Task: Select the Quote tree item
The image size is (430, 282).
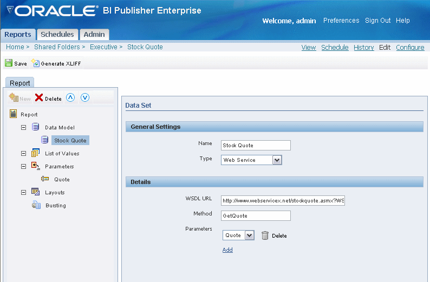Action: pos(62,180)
